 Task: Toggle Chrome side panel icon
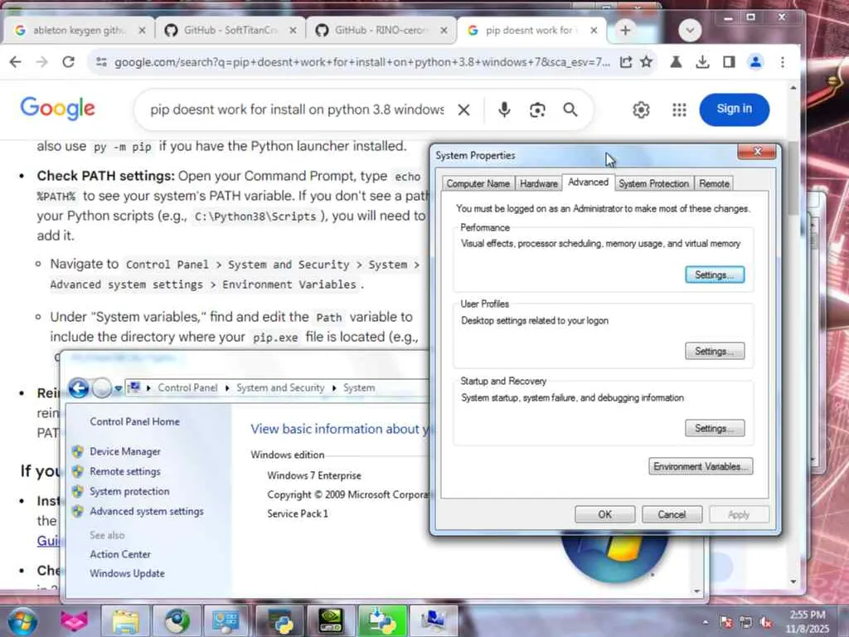click(x=729, y=62)
